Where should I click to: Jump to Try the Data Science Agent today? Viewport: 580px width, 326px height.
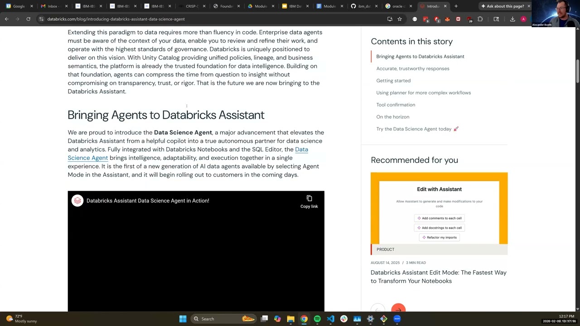coord(417,129)
